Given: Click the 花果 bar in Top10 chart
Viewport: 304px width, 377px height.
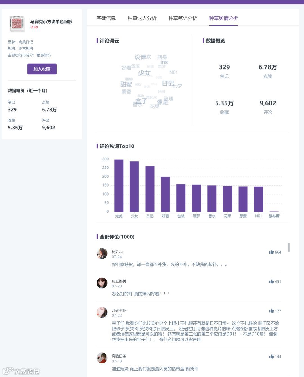Looking at the screenshot, I should point(227,199).
